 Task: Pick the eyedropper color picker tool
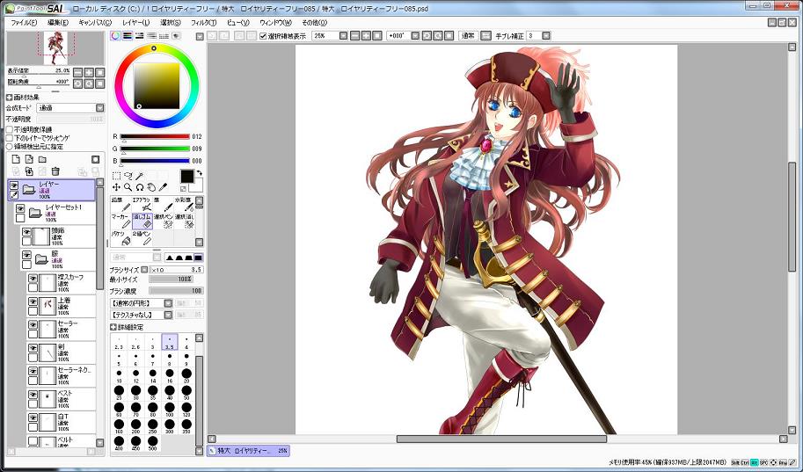[163, 187]
